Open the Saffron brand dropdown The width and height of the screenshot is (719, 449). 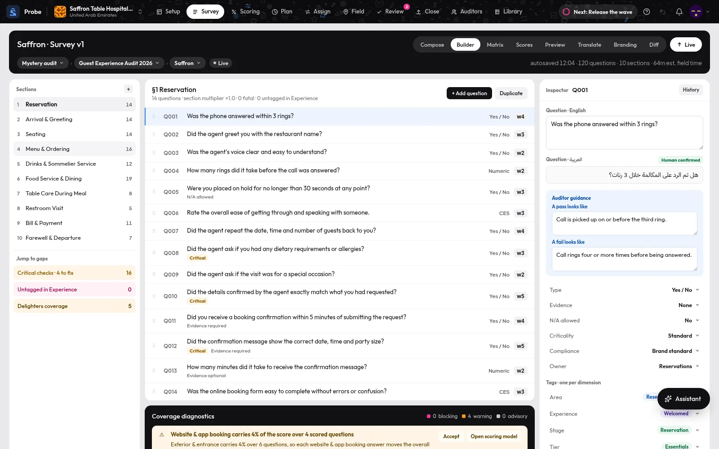187,63
